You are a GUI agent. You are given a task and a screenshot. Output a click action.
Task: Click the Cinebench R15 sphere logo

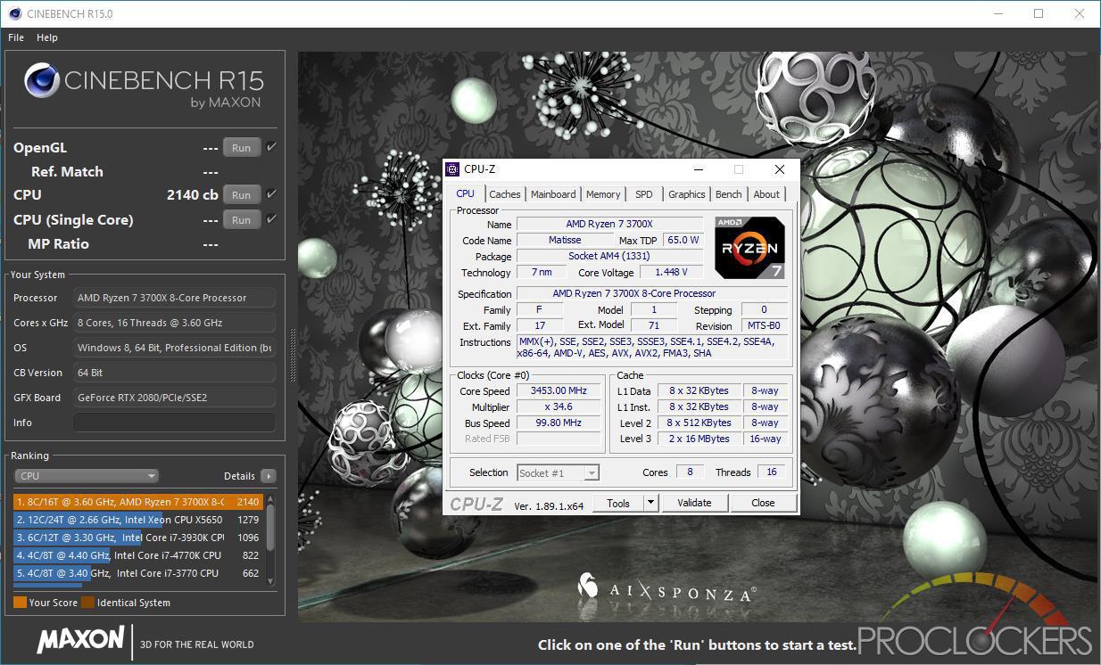coord(41,80)
